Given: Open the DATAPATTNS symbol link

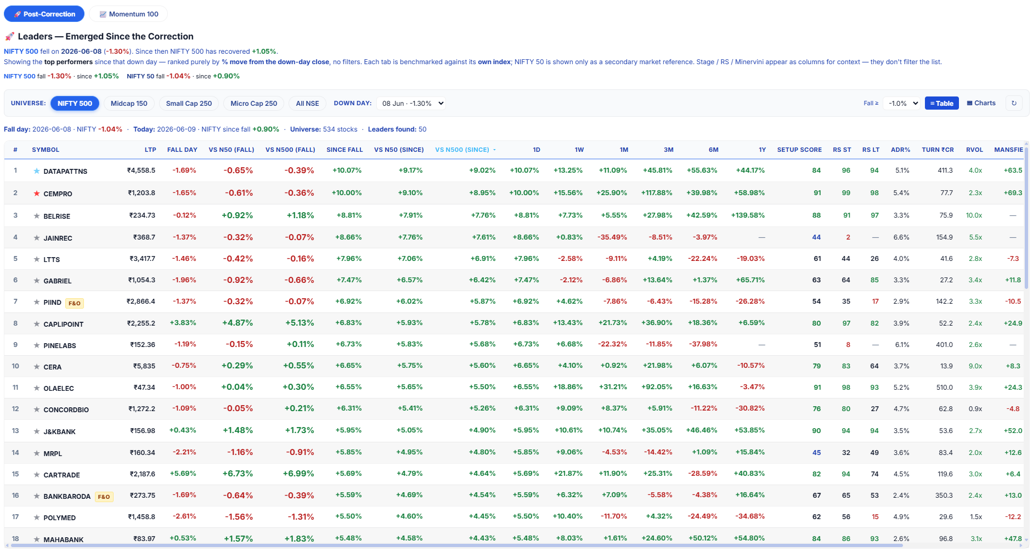Looking at the screenshot, I should tap(65, 172).
